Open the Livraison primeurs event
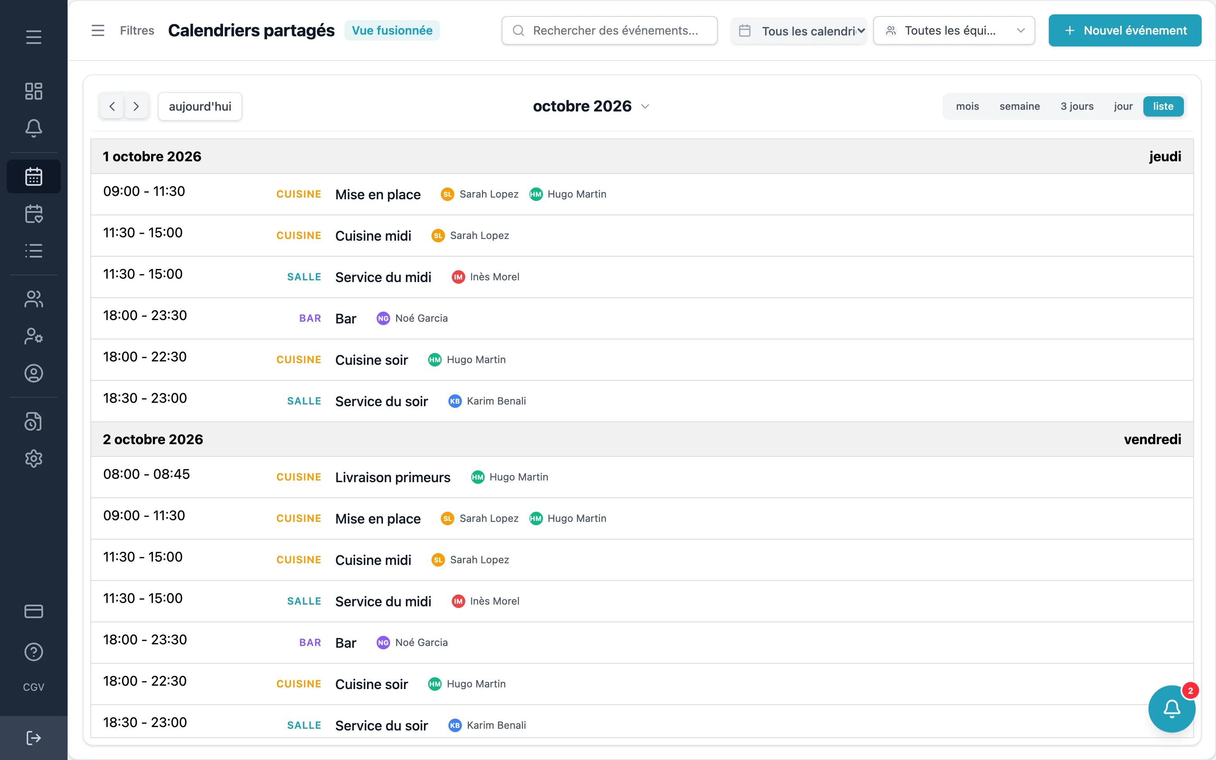This screenshot has height=760, width=1216. coord(642,477)
